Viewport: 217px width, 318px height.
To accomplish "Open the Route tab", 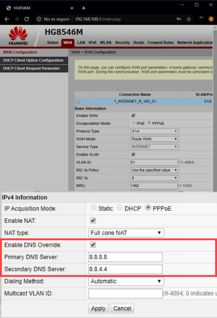I will coord(139,43).
